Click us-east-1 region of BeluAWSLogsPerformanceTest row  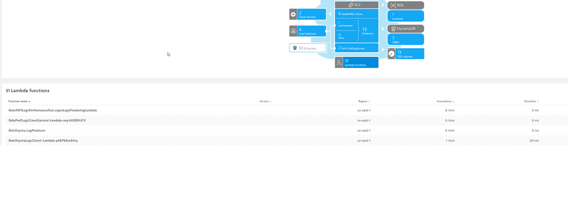tap(364, 110)
